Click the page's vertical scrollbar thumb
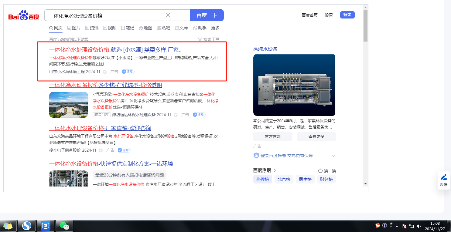The image size is (451, 232). click(x=365, y=26)
